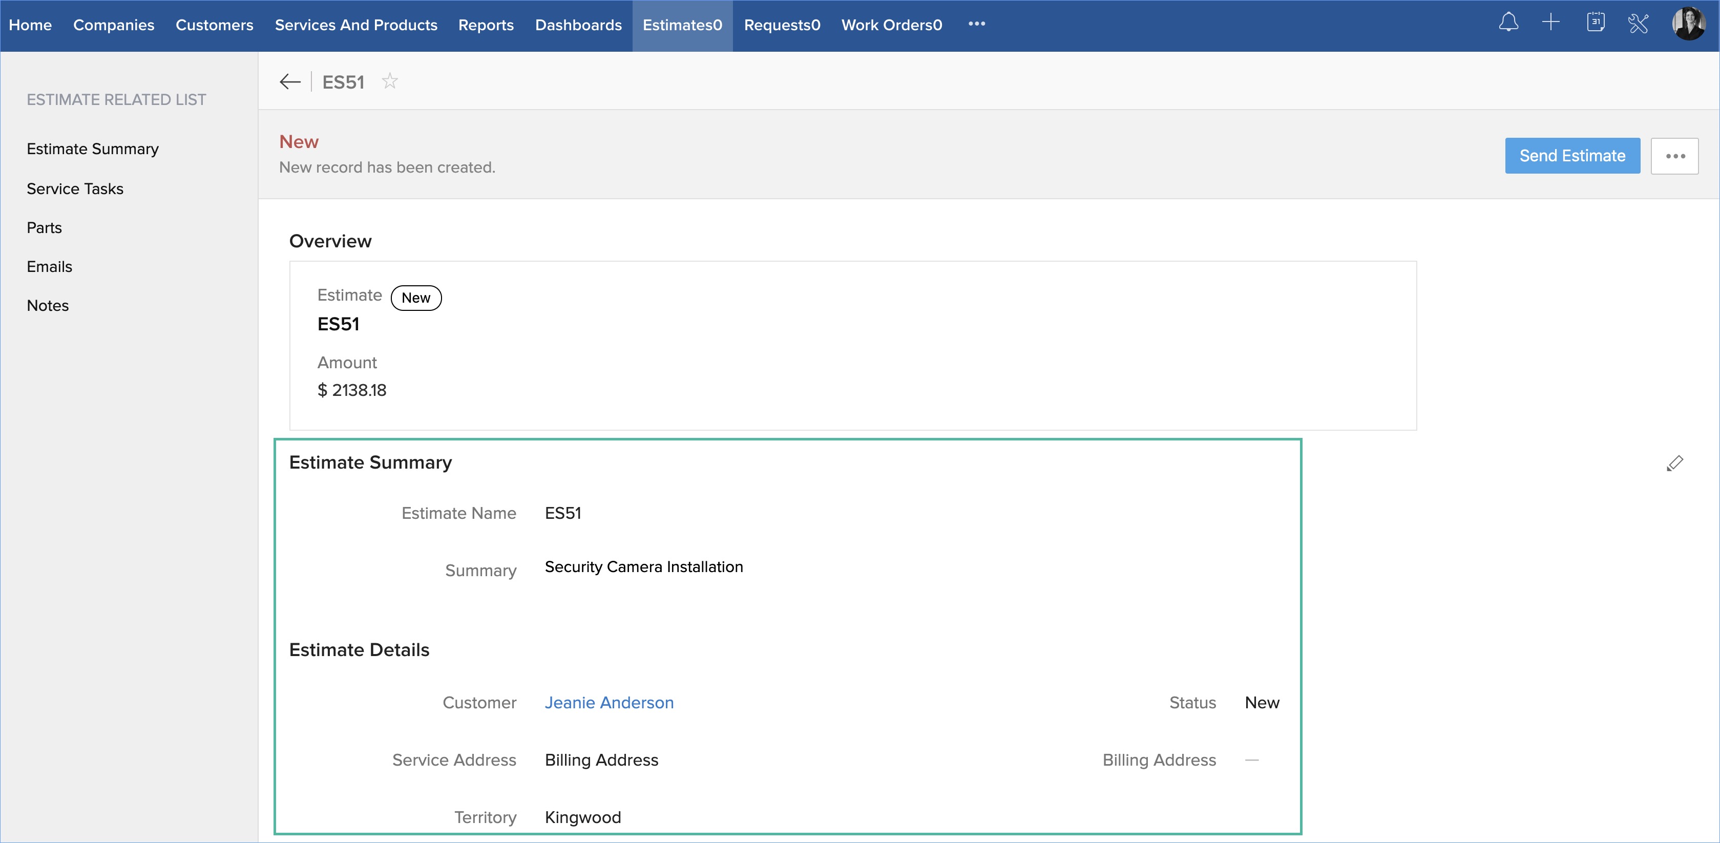Jump to Parts in the related list
Screen dimensions: 1720x843
click(x=44, y=227)
